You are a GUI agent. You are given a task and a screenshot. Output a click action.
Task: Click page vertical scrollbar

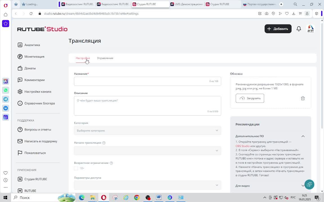click(x=322, y=75)
